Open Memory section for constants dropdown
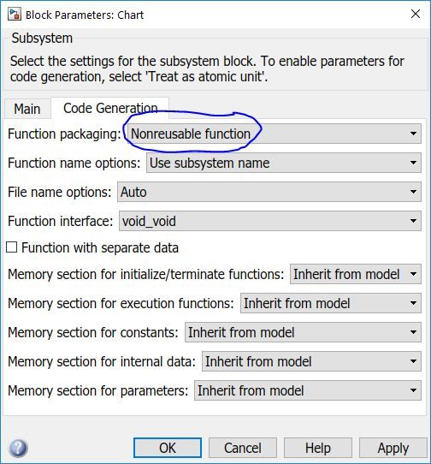 (303, 332)
